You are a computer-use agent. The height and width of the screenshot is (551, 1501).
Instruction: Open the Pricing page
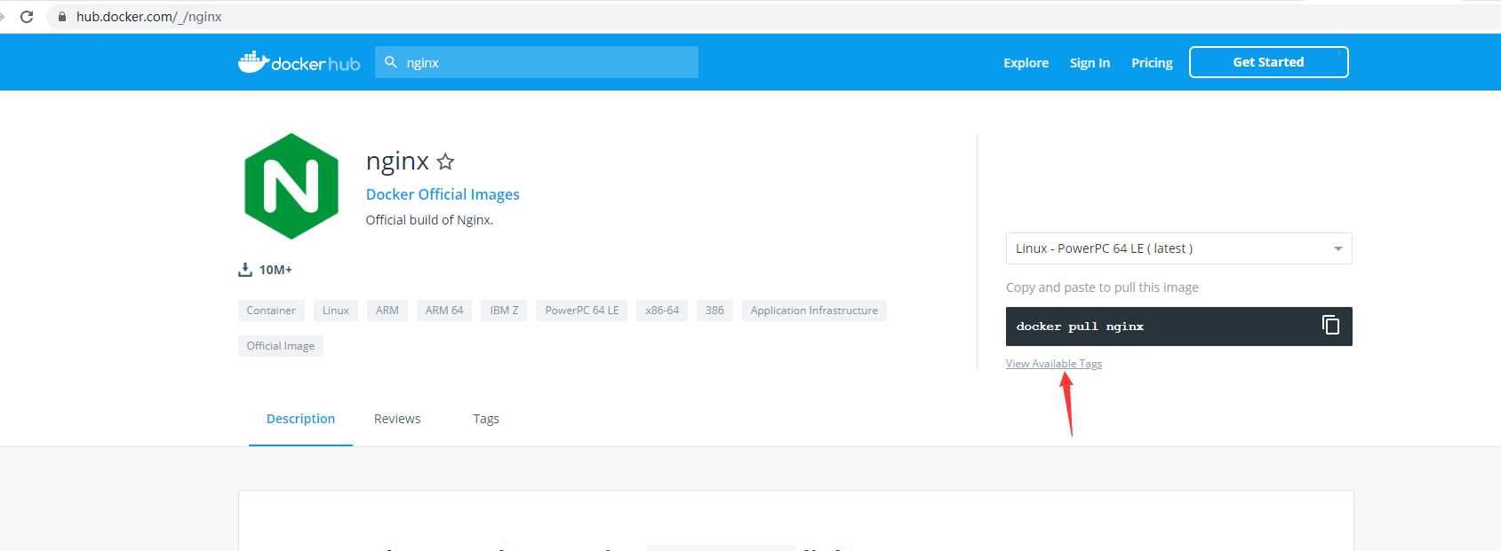(x=1152, y=63)
